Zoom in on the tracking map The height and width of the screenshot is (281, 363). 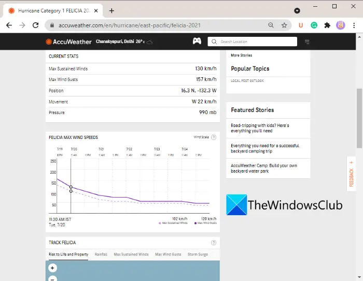click(52, 268)
